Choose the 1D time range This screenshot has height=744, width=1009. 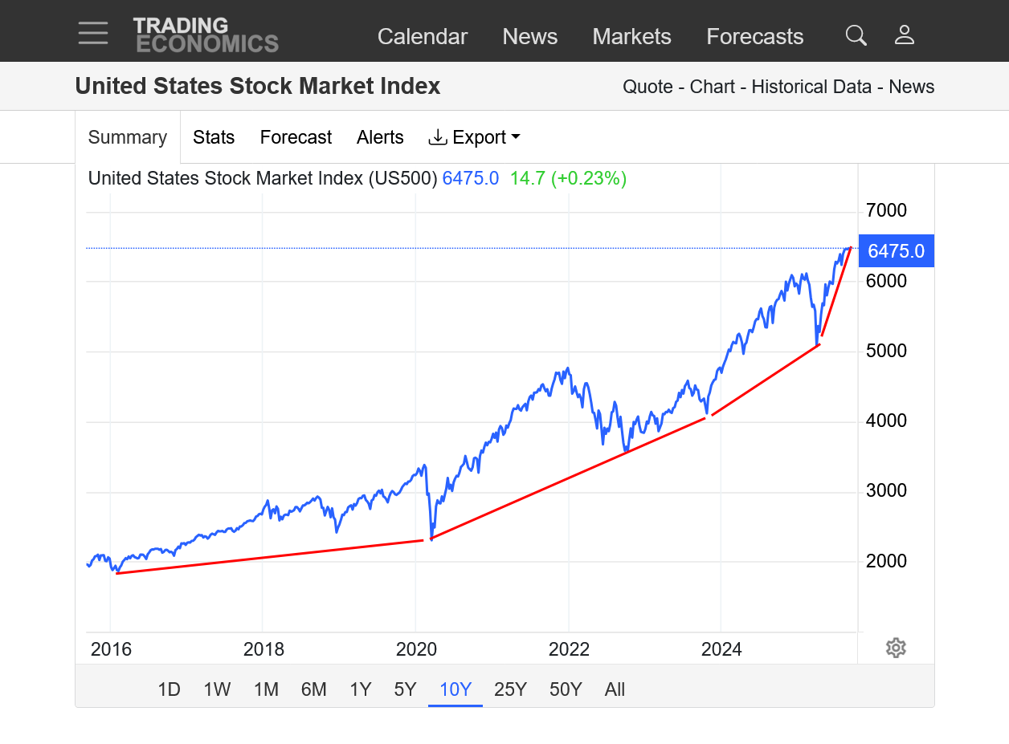[169, 689]
